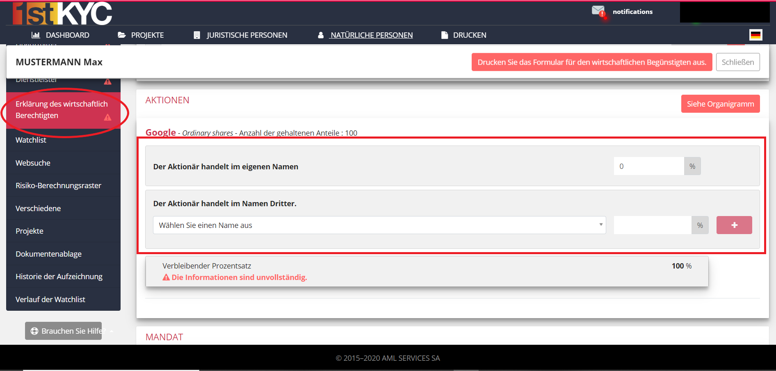Click the Drucken document icon
This screenshot has height=371, width=776.
pyautogui.click(x=445, y=35)
